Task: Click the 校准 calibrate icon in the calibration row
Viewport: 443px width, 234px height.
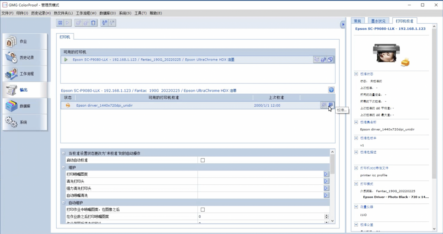Action: (331, 105)
